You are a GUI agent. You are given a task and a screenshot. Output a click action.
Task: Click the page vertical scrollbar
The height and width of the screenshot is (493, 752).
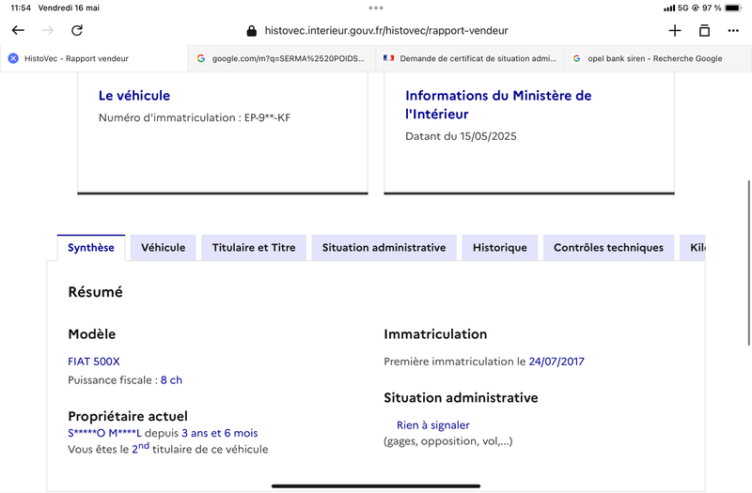click(x=748, y=263)
